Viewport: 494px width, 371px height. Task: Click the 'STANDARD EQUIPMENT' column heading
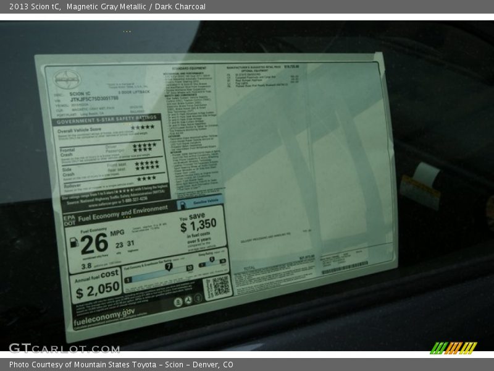189,68
